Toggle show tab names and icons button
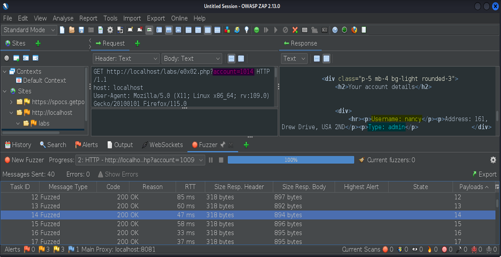501x257 pixels. pyautogui.click(x=149, y=30)
